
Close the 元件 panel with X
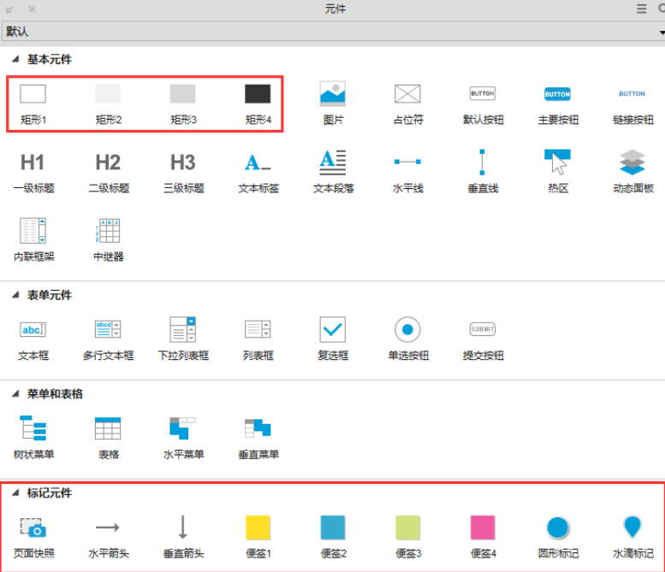pos(32,9)
